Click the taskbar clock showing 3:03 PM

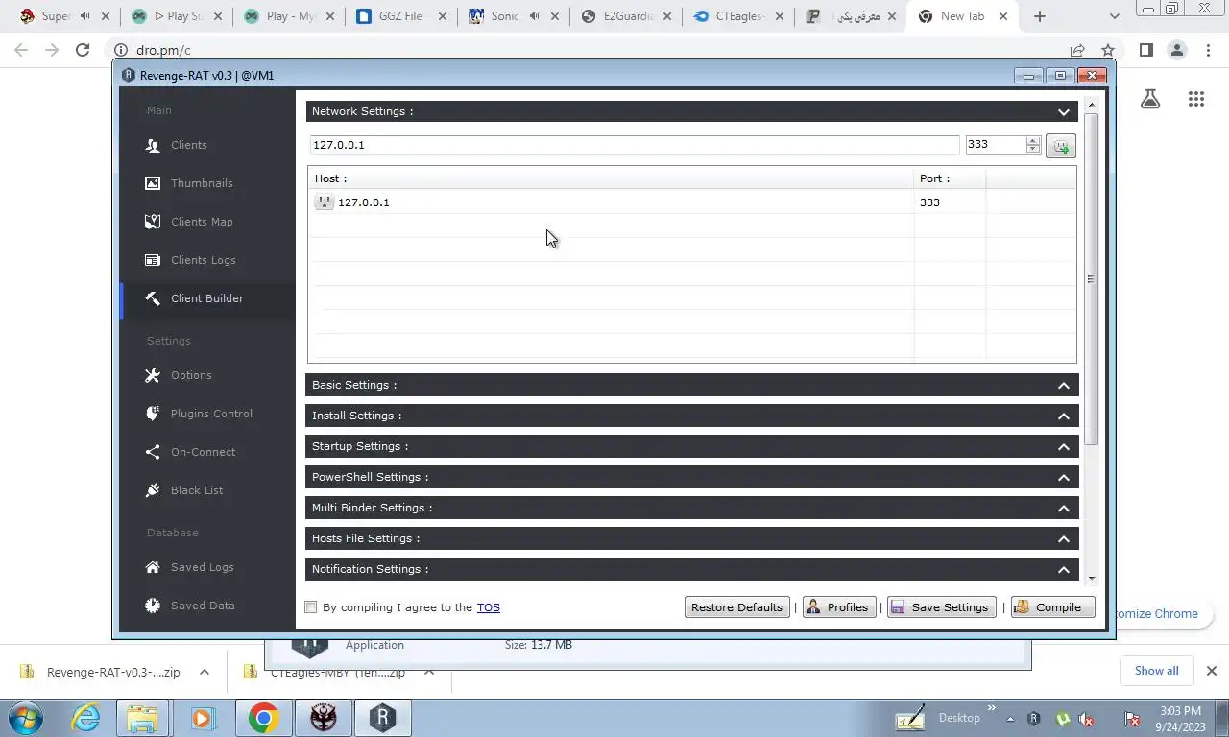[1179, 719]
